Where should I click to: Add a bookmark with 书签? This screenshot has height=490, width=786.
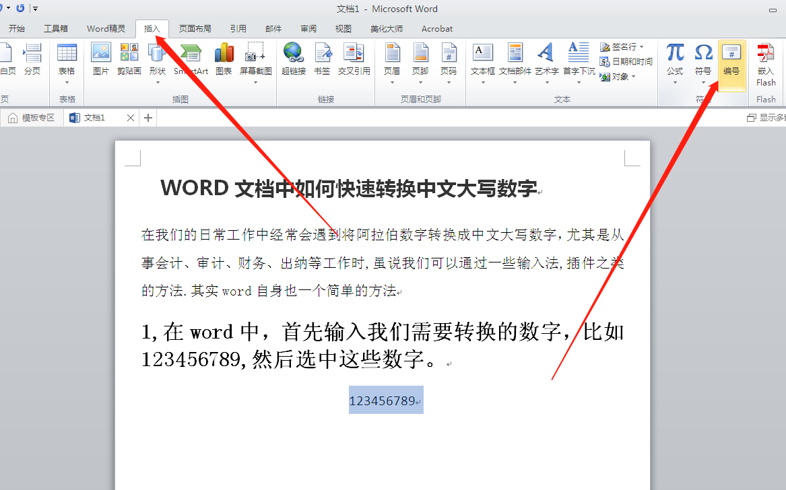pyautogui.click(x=322, y=60)
